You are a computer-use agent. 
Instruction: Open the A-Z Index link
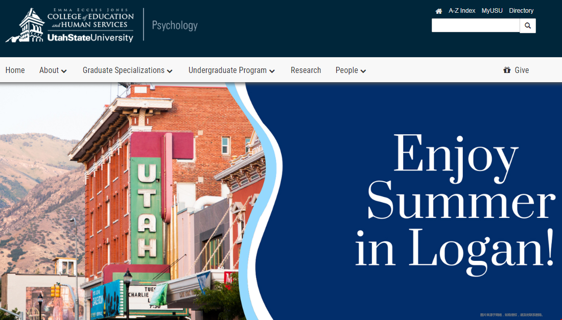click(462, 11)
